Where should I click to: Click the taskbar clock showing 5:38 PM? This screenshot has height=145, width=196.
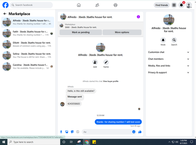[x=183, y=142]
